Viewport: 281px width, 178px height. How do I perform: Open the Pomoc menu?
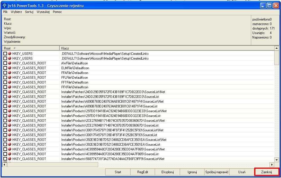57,12
